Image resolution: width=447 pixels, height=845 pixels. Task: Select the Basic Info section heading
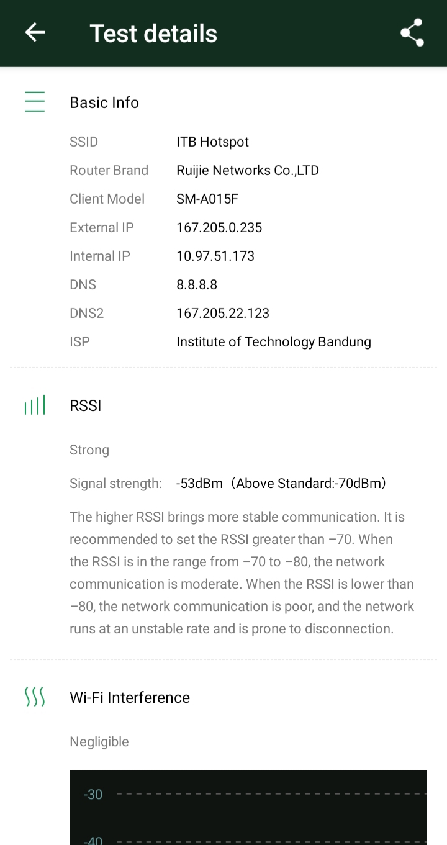click(104, 102)
